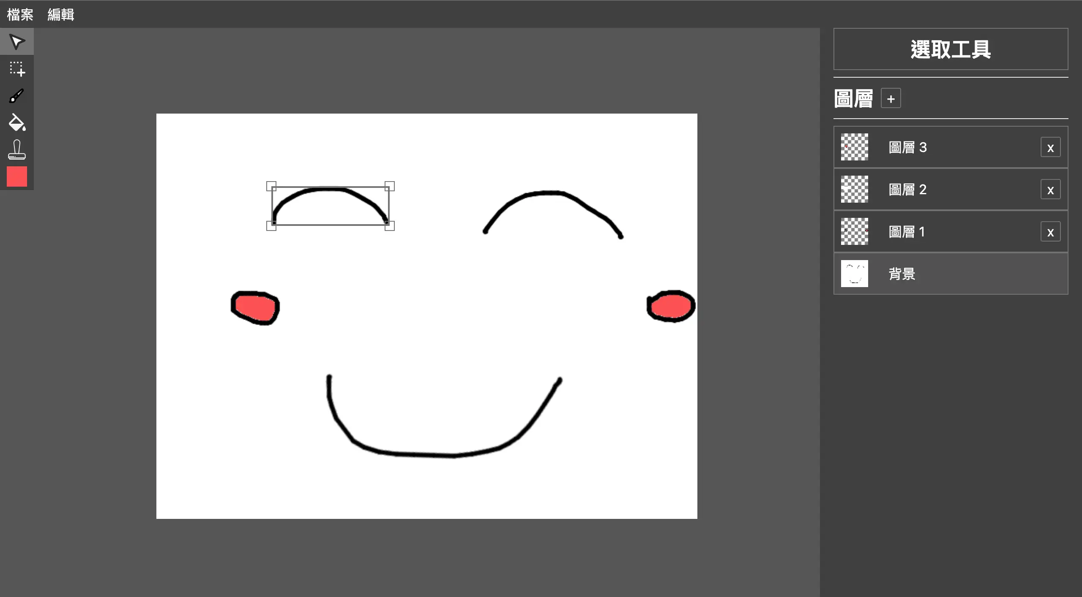Click the 圖層 1 layer thumbnail

pyautogui.click(x=854, y=231)
